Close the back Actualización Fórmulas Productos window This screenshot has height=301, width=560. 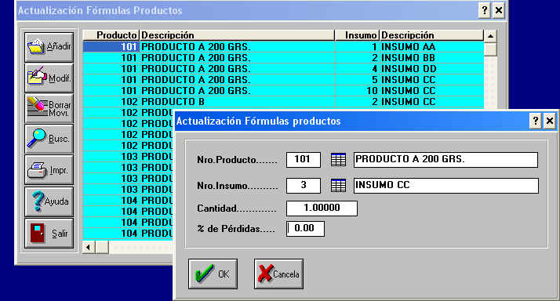(x=499, y=10)
